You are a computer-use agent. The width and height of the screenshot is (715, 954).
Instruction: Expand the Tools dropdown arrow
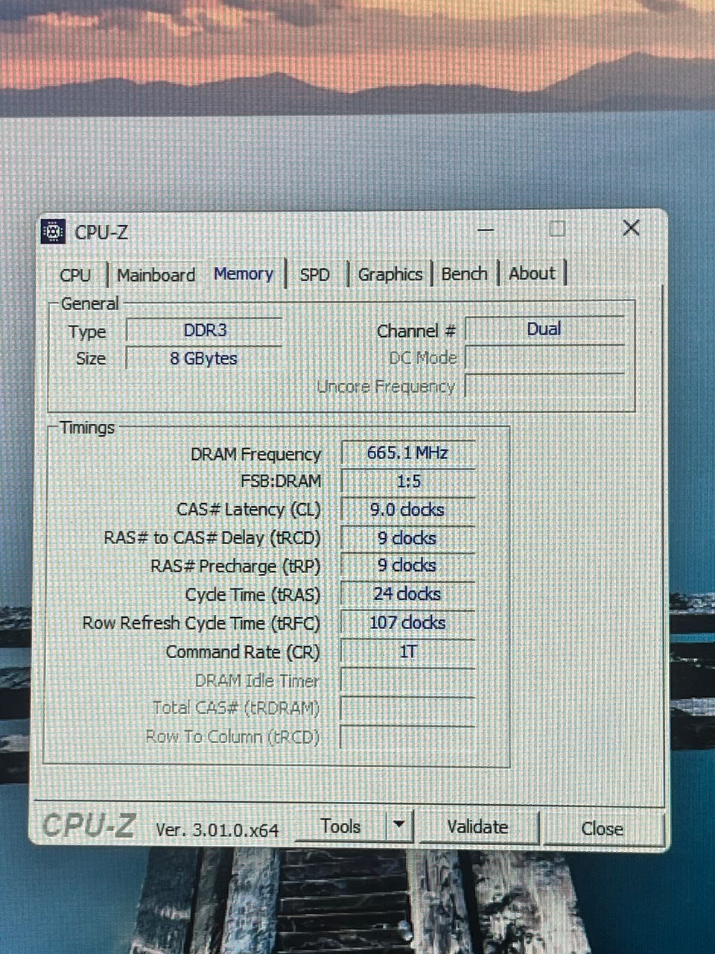pyautogui.click(x=399, y=825)
